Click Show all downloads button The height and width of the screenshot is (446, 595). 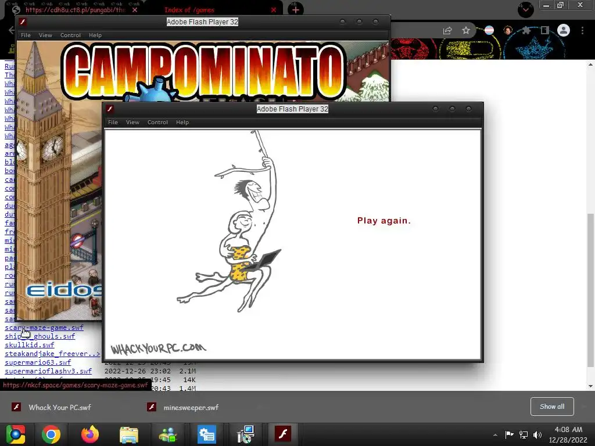pyautogui.click(x=552, y=407)
